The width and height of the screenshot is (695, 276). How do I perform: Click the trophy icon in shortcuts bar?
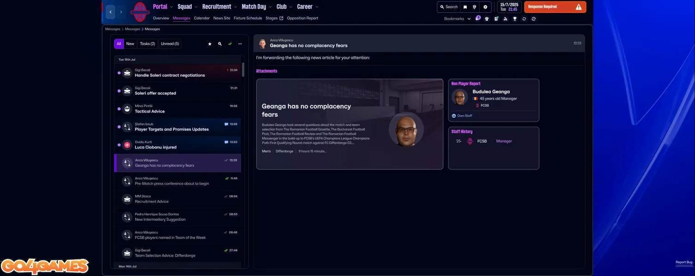515,19
